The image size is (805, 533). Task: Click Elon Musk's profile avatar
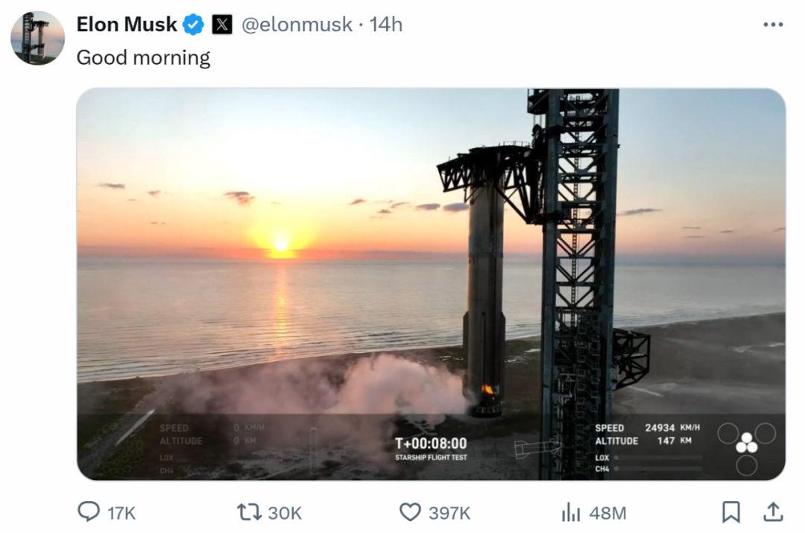pos(37,37)
